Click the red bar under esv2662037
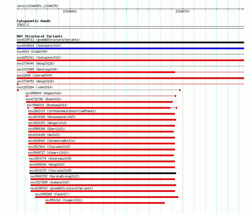The image size is (252, 214). (x=102, y=114)
